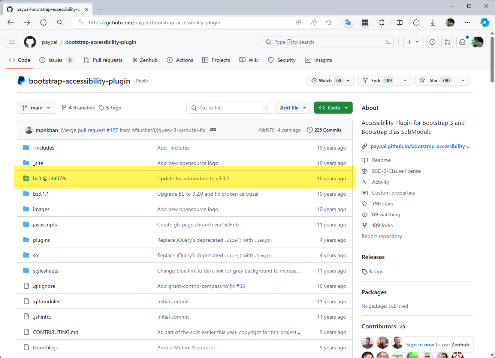Expand the Fork options caret
Image resolution: width=495 pixels, height=358 pixels.
click(405, 80)
